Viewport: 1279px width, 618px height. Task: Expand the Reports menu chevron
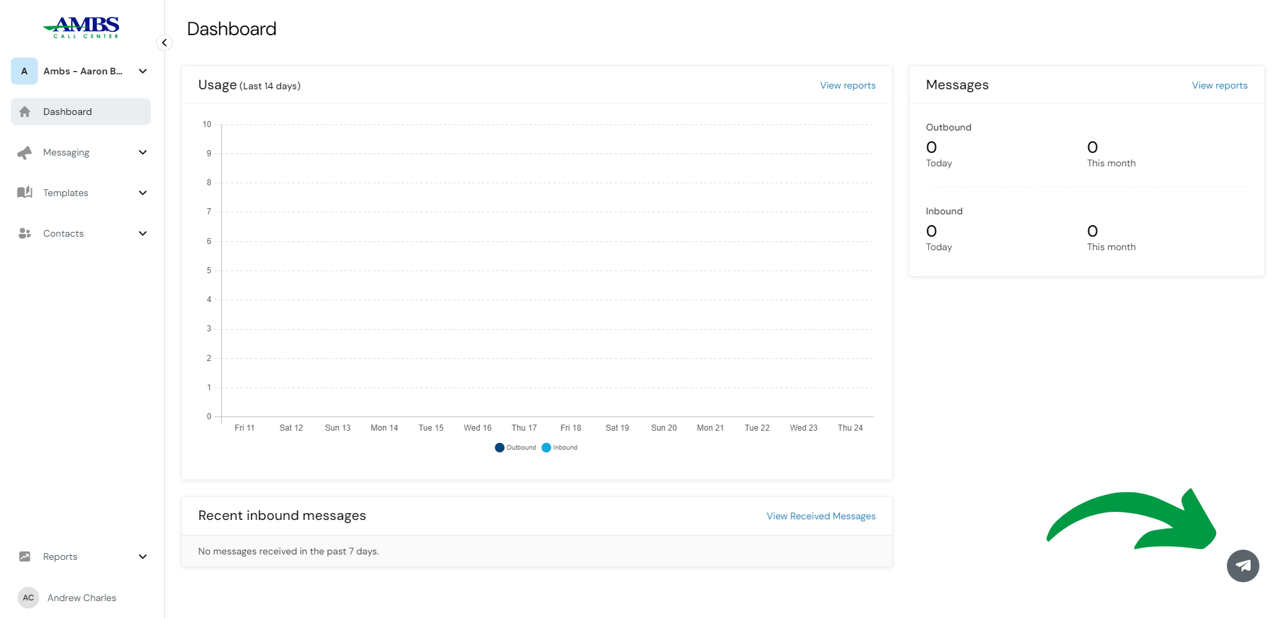pyautogui.click(x=143, y=556)
